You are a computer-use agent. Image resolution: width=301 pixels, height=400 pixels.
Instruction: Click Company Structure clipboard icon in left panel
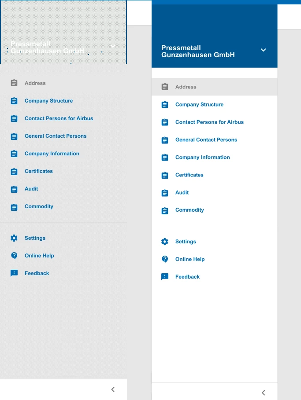click(14, 101)
